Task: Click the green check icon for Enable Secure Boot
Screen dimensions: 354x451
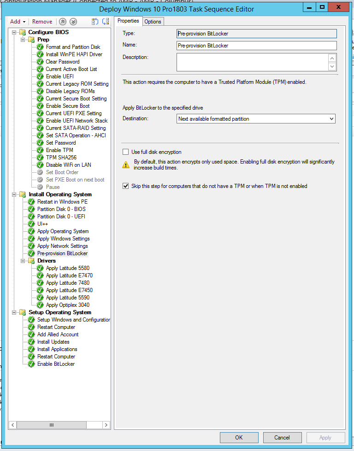Action: (40, 106)
